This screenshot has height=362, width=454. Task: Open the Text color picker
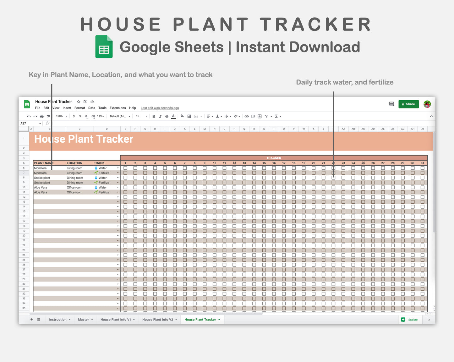pos(173,116)
